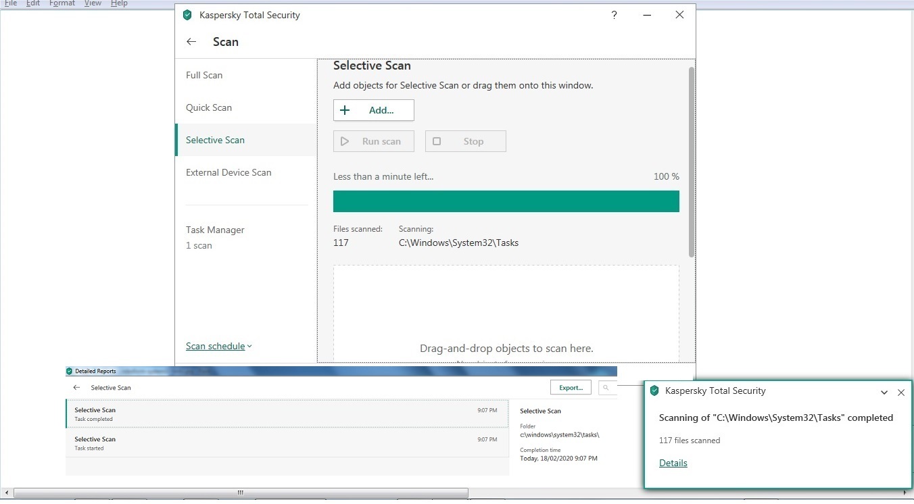Click the '100 %' progress value
The width and height of the screenshot is (914, 504).
click(x=667, y=176)
